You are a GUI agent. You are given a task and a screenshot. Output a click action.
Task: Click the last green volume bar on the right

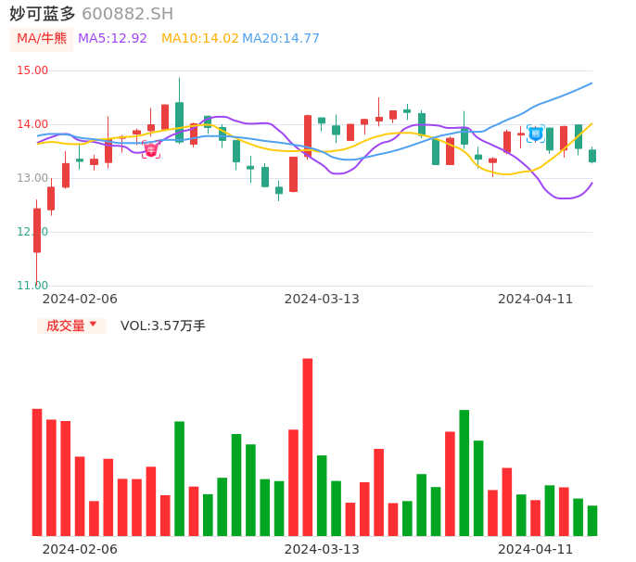[x=592, y=520]
